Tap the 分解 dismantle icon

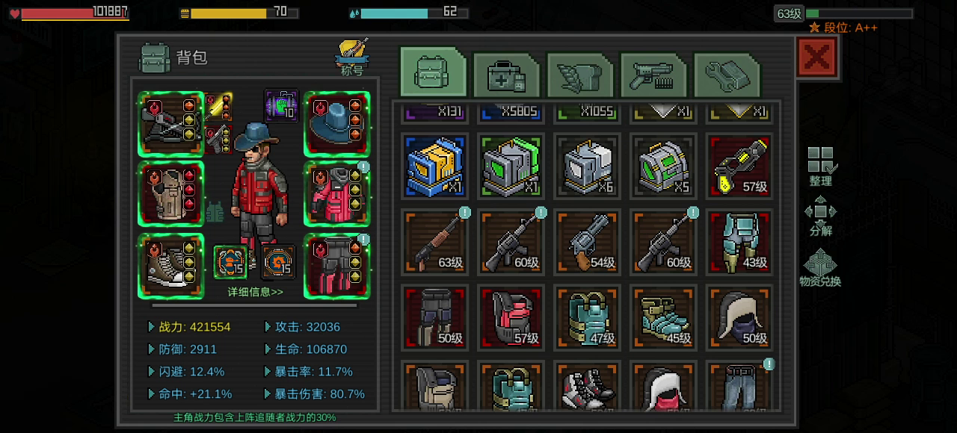821,216
